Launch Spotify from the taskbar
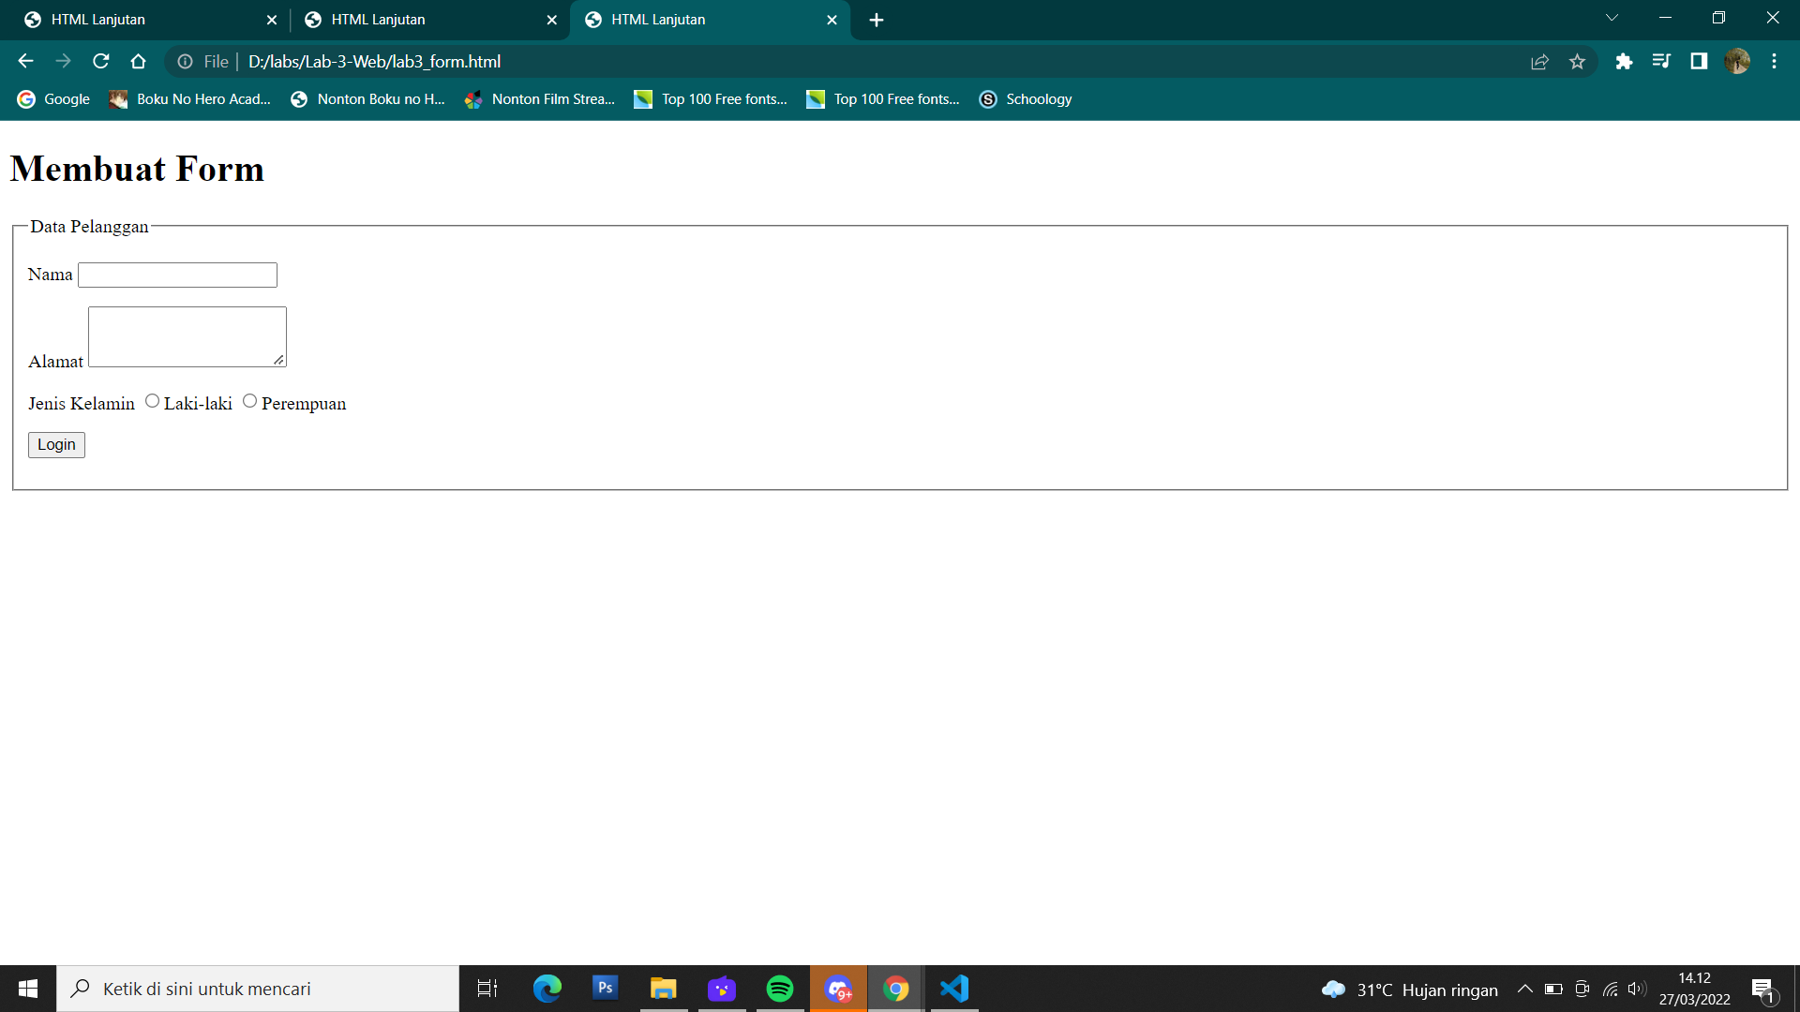This screenshot has width=1800, height=1012. [780, 988]
